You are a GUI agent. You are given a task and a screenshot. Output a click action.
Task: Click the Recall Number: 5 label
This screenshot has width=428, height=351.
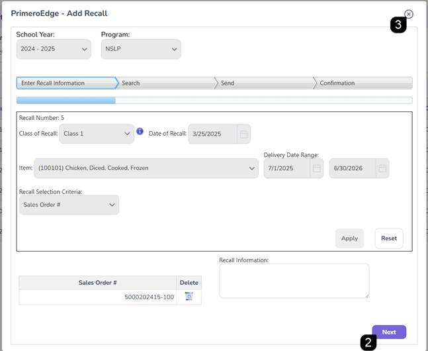tap(42, 118)
